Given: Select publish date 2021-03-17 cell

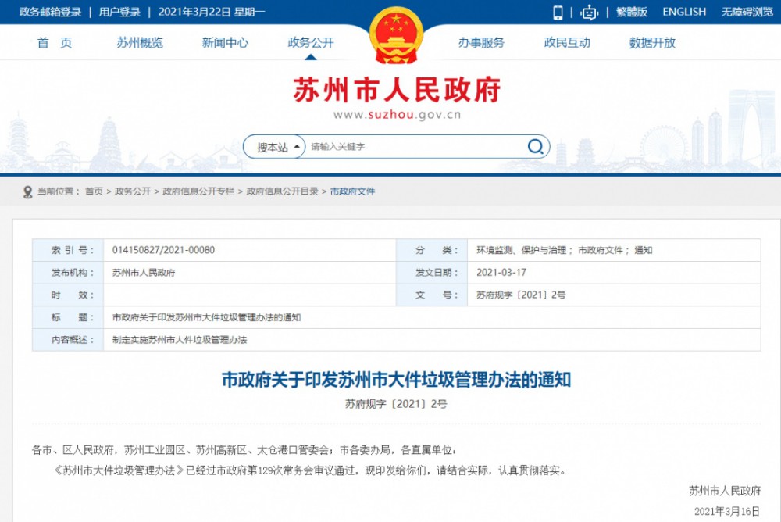Looking at the screenshot, I should click(501, 273).
